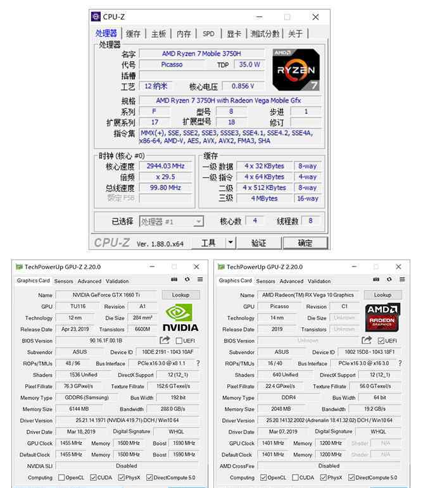Click the Ryzen 7 processor logo

click(x=296, y=70)
